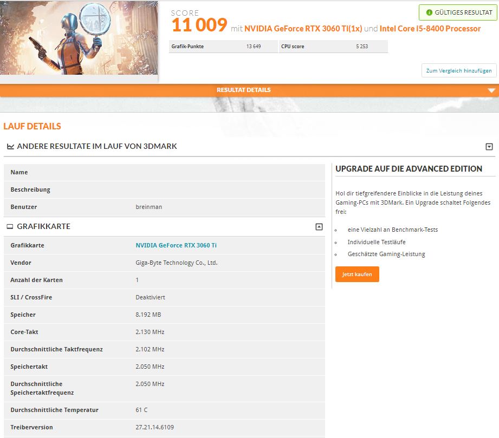Click the Grafik-Punkte 13 649 cell
Screen dimensions: 499x438
[x=223, y=47]
